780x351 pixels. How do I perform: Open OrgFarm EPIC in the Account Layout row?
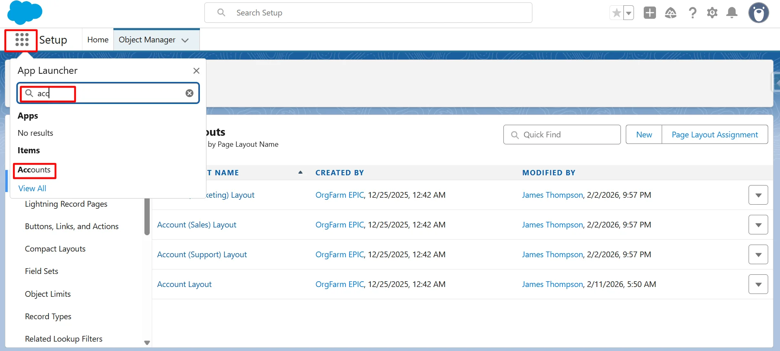click(x=339, y=284)
